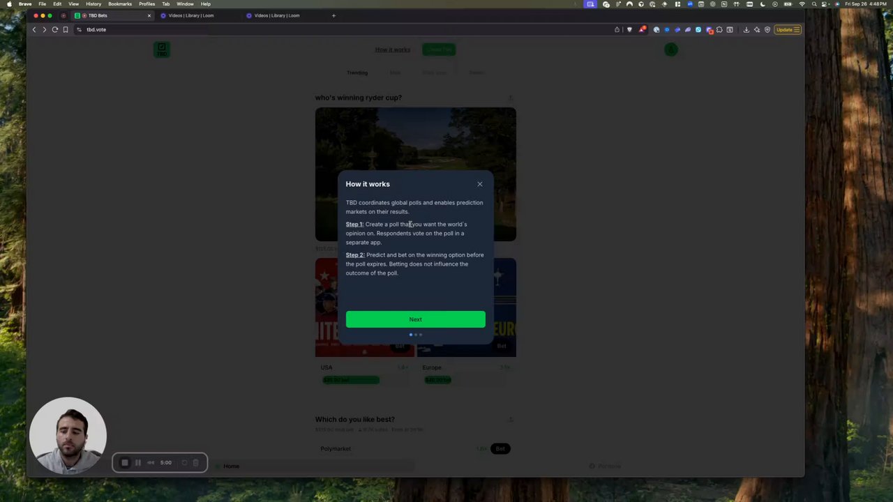The height and width of the screenshot is (502, 893).
Task: Go forward in browser history
Action: point(44,29)
